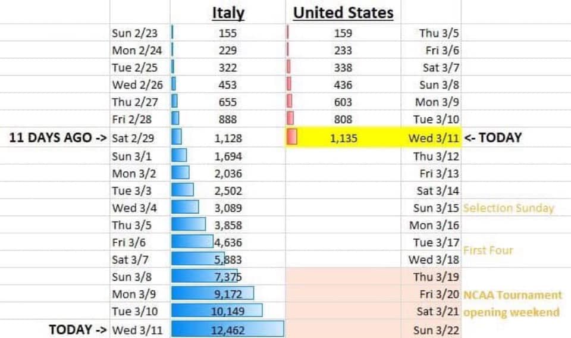Select the United States header cell

[343, 12]
